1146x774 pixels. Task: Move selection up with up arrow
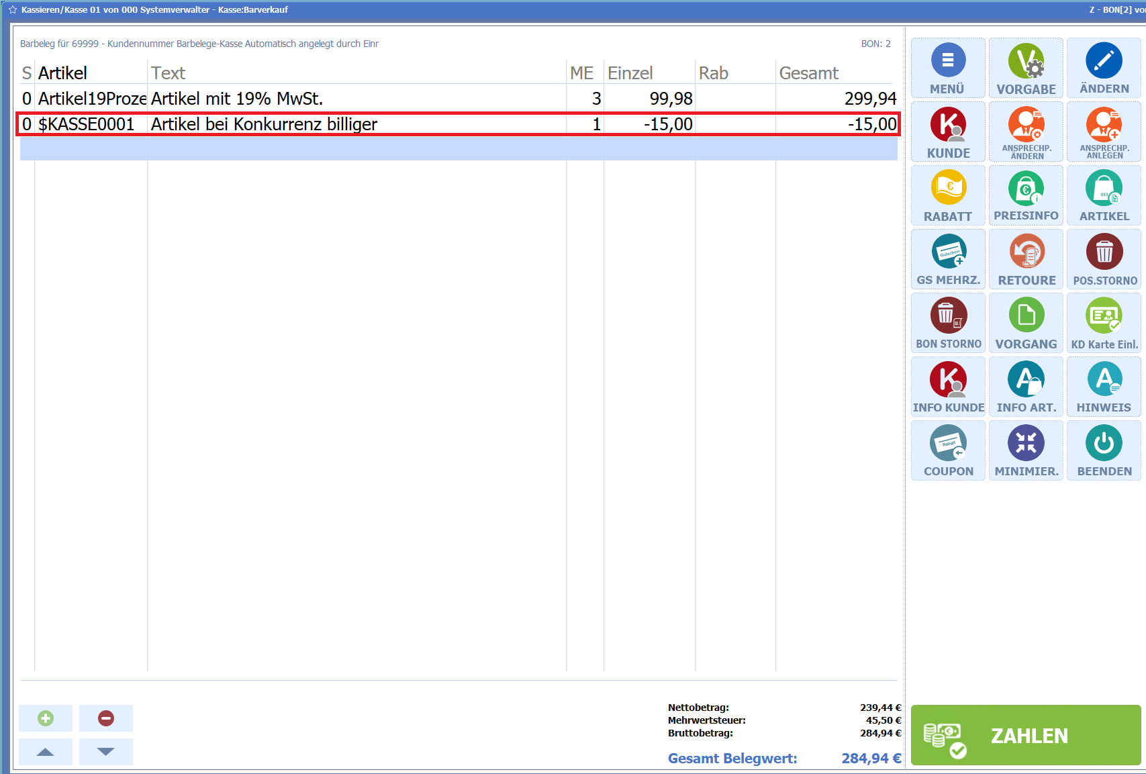pyautogui.click(x=46, y=752)
